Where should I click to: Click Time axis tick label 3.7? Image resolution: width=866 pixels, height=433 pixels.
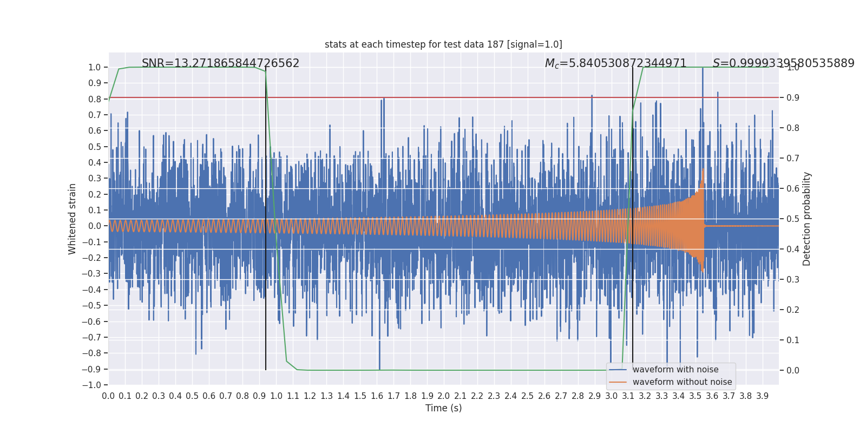(729, 396)
